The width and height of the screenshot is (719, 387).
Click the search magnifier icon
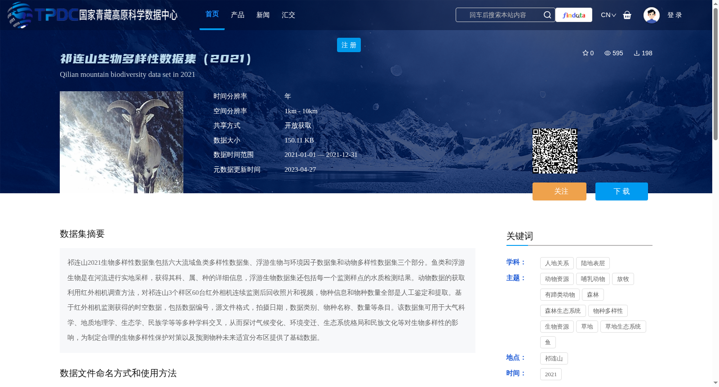coord(547,15)
